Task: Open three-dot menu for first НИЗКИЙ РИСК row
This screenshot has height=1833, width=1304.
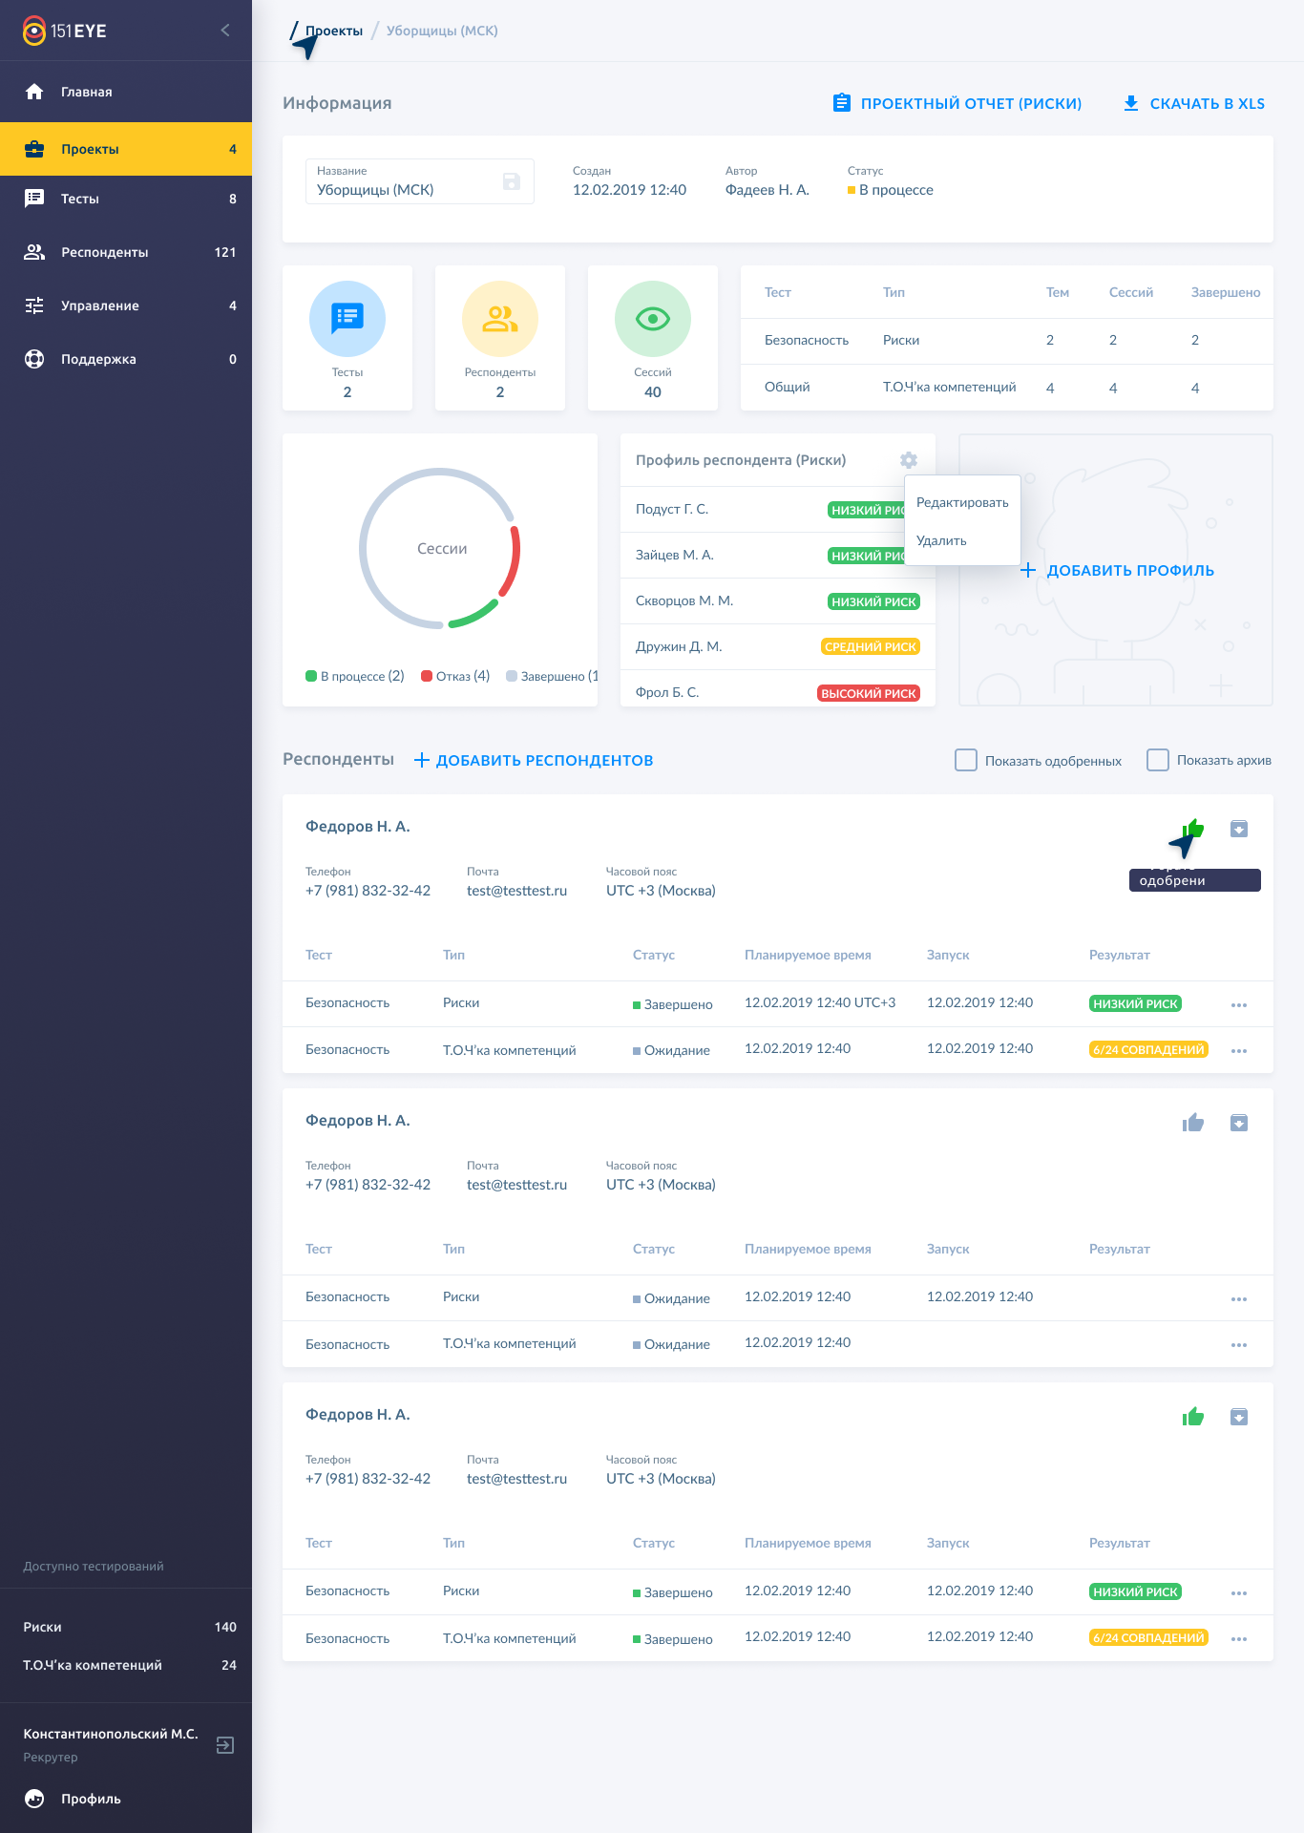Action: pos(1239,1004)
